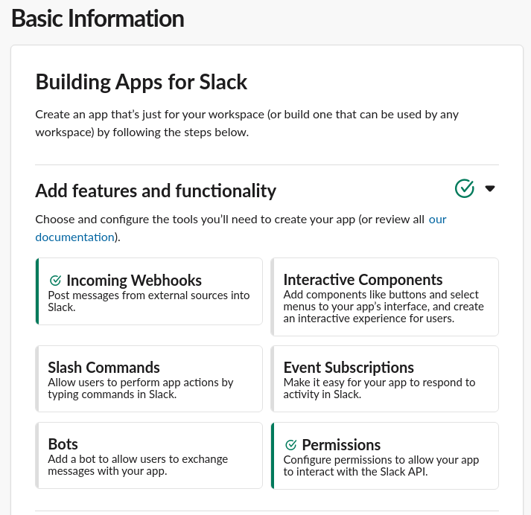
Task: Open the Permissions feature card
Action: click(385, 455)
